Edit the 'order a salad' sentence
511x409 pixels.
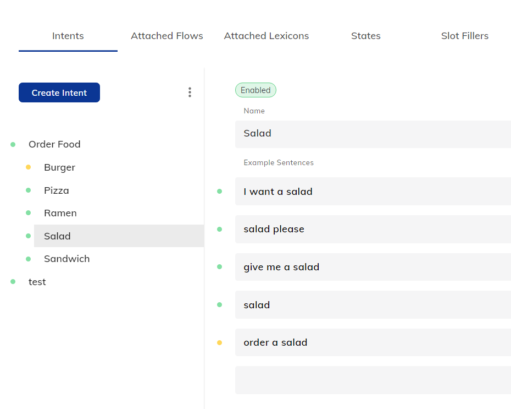pos(373,342)
